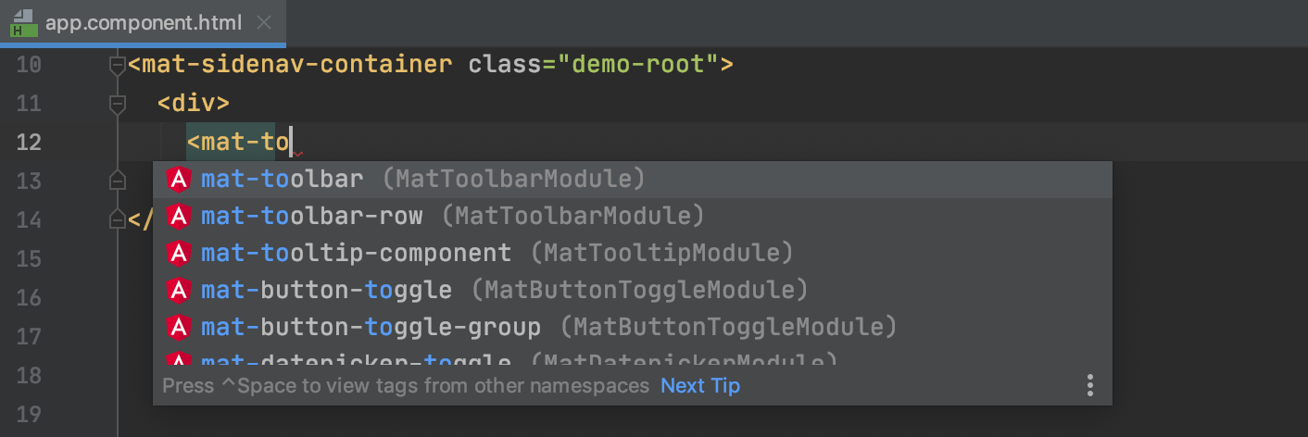The image size is (1308, 437).
Task: Click the Angular icon beside mat-toolbar-row
Action: tap(178, 216)
